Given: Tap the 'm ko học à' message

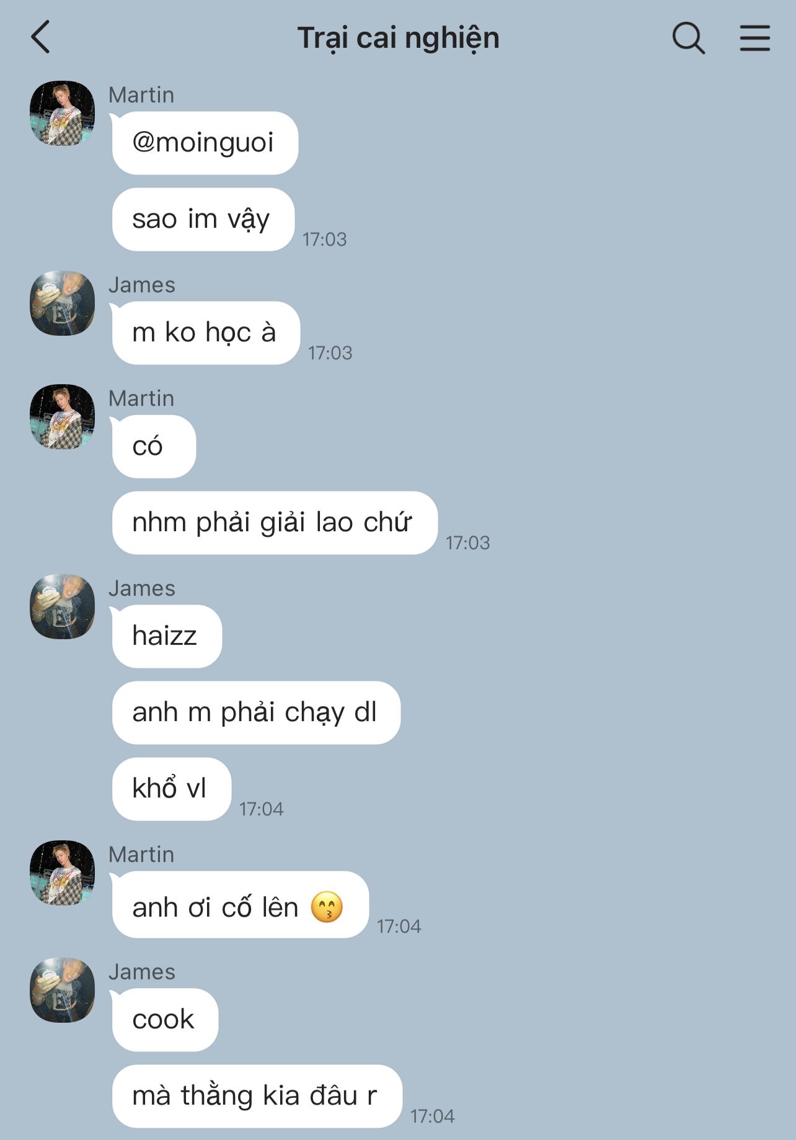Looking at the screenshot, I should [x=206, y=333].
